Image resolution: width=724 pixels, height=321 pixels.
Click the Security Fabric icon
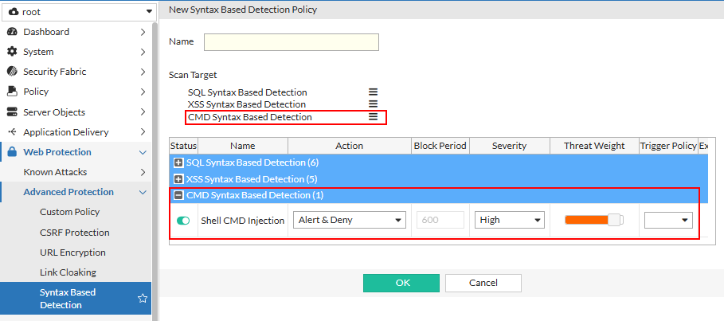coord(13,72)
